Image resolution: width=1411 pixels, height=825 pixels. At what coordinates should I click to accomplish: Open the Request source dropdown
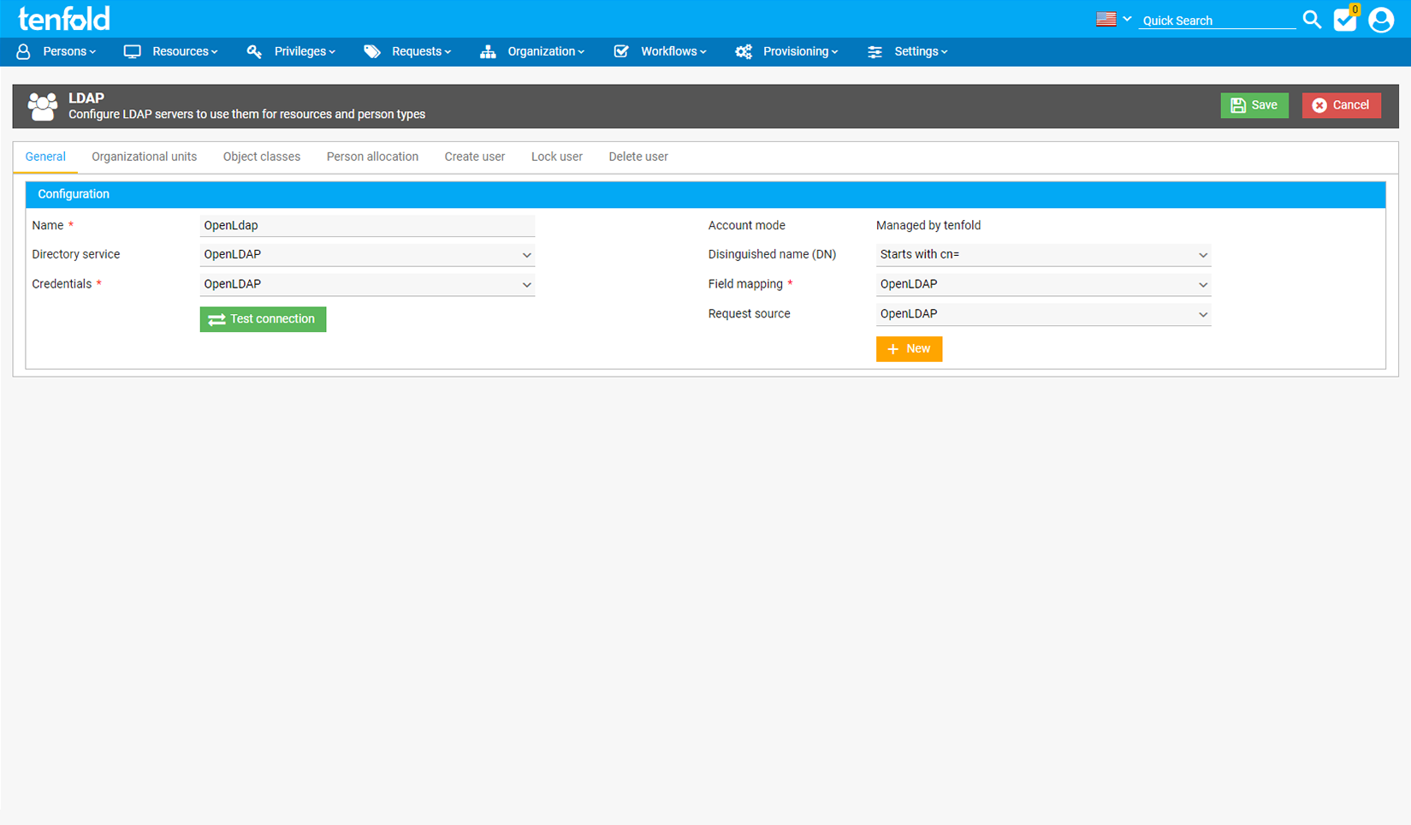1043,314
